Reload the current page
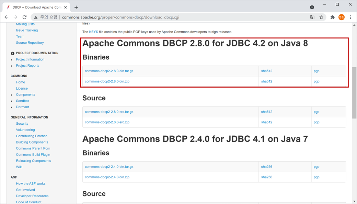357x204 pixels. coord(24,17)
